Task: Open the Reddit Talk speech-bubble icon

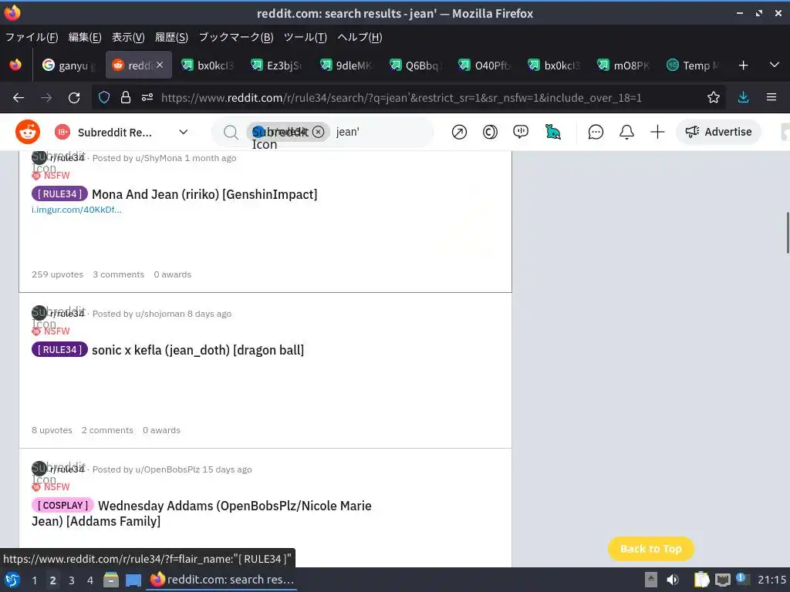Action: pos(521,132)
